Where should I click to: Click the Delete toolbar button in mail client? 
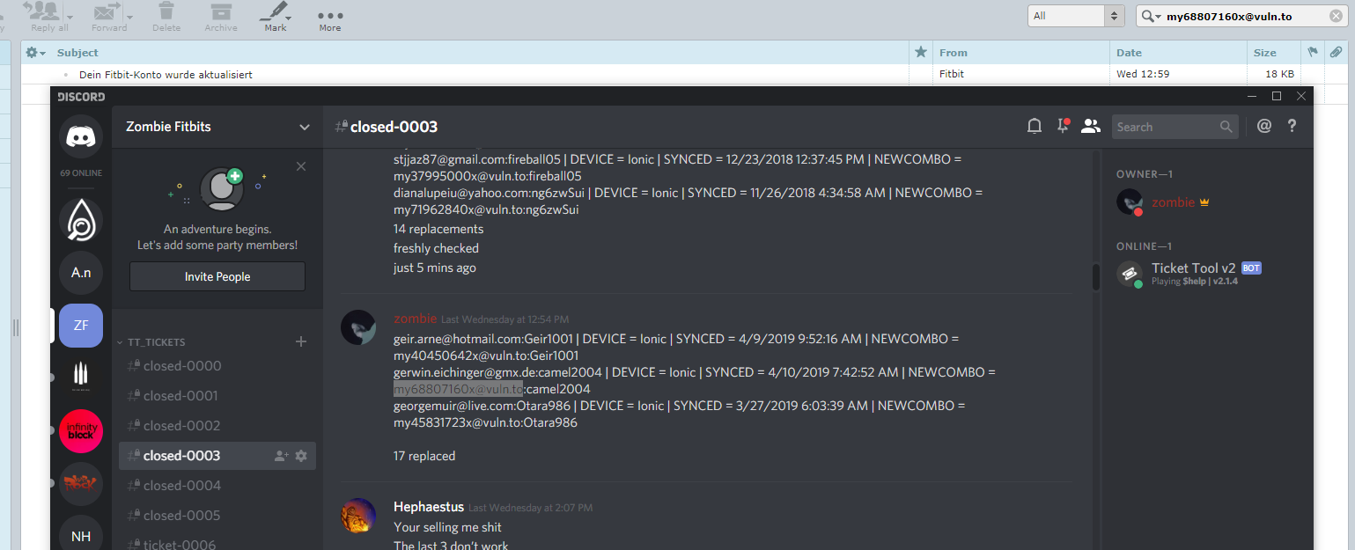coord(166,17)
